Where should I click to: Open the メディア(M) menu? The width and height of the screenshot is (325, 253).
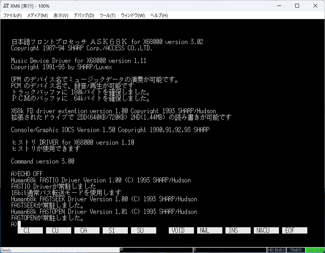pos(37,15)
